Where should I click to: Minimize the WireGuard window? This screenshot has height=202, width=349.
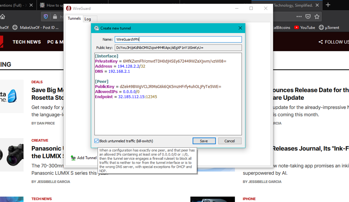(237, 8)
